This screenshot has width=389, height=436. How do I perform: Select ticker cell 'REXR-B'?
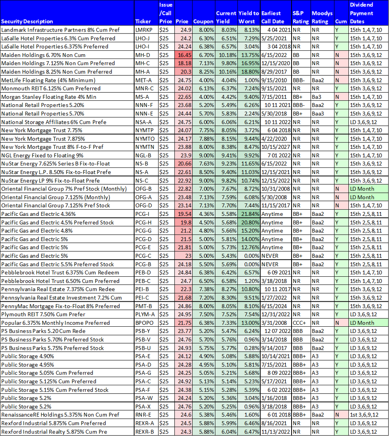click(146, 432)
